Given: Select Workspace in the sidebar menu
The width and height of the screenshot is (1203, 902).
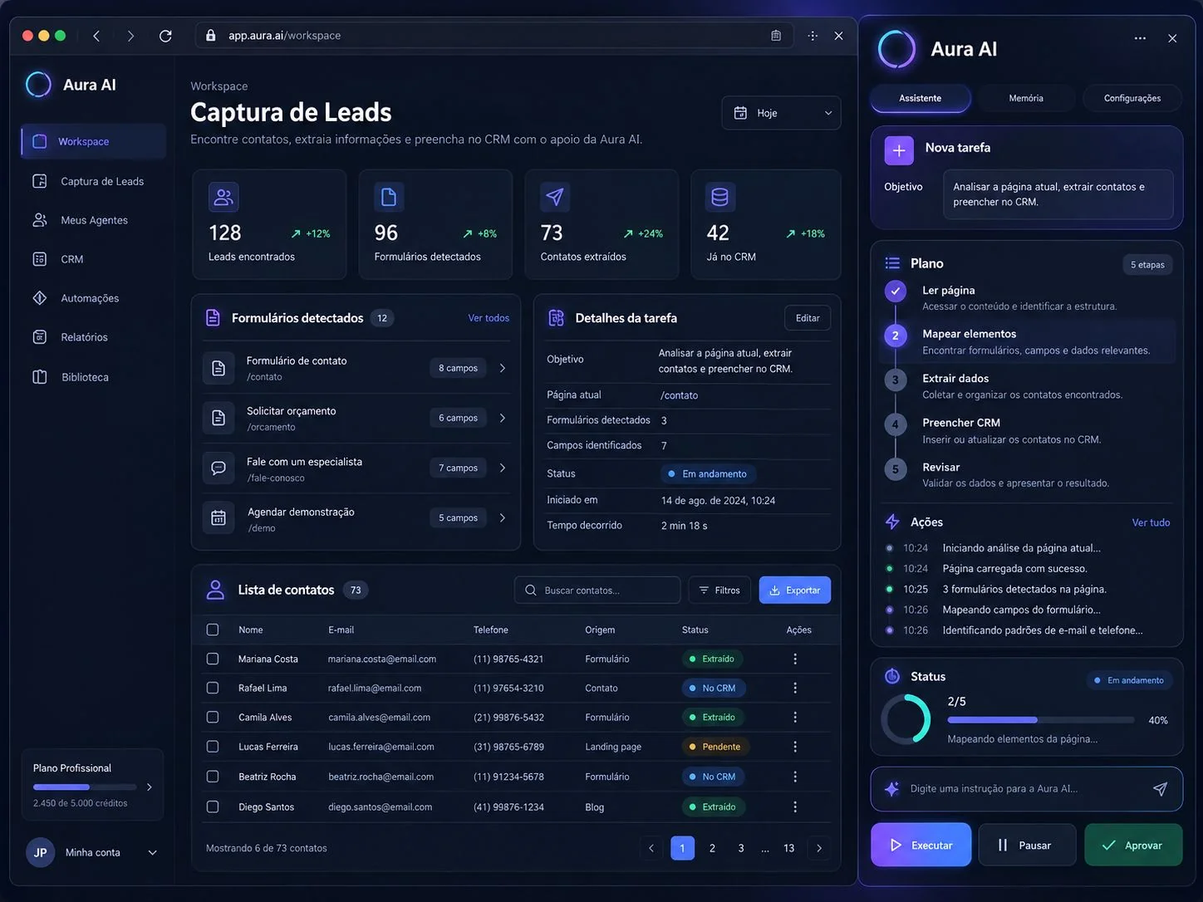Looking at the screenshot, I should [x=93, y=141].
